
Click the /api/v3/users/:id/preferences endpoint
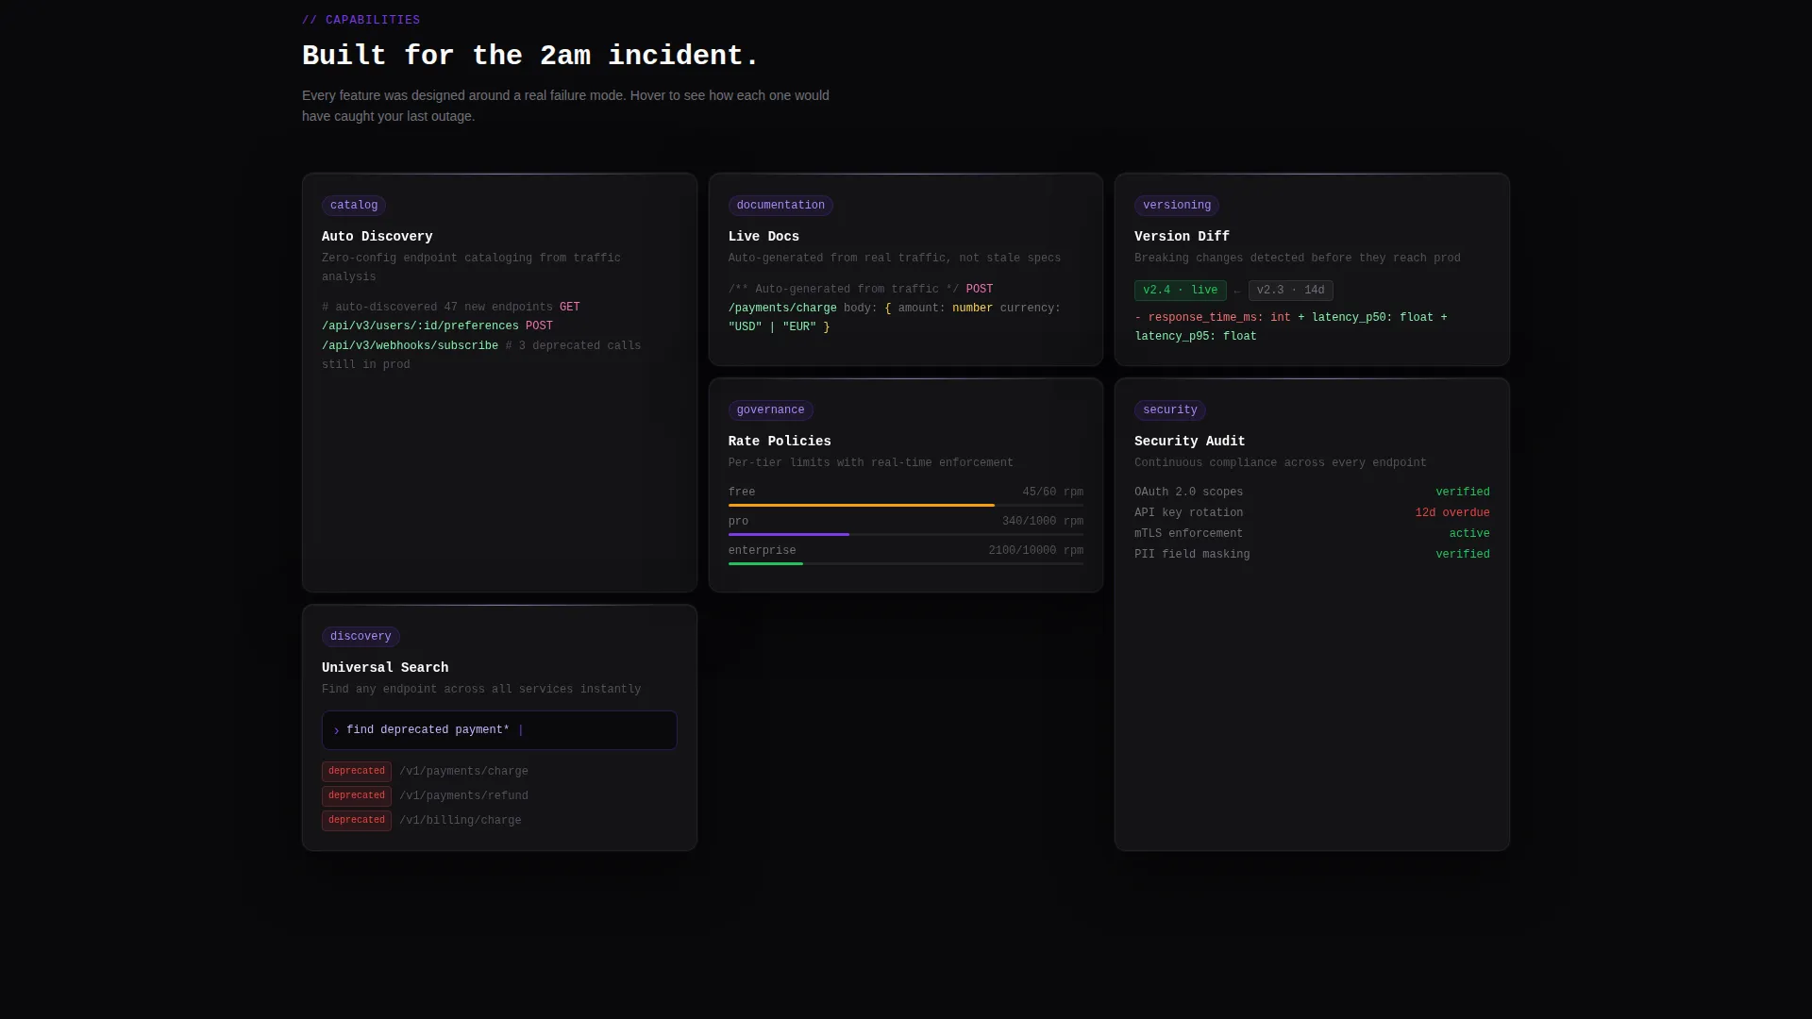tap(420, 326)
